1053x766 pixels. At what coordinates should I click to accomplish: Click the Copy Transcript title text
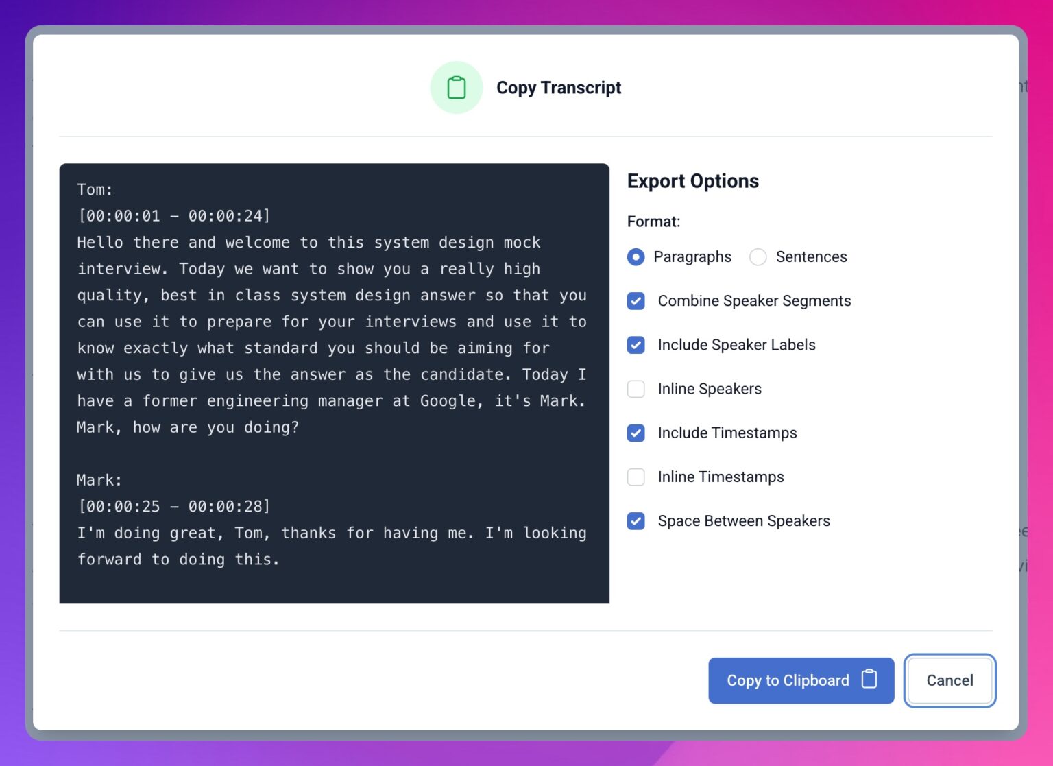pyautogui.click(x=559, y=87)
